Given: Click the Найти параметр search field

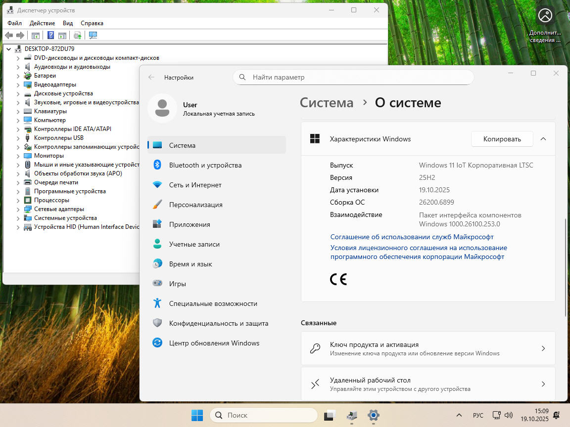Looking at the screenshot, I should (x=353, y=77).
